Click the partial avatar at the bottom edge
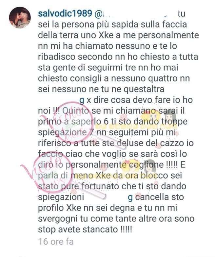 [20, 256]
